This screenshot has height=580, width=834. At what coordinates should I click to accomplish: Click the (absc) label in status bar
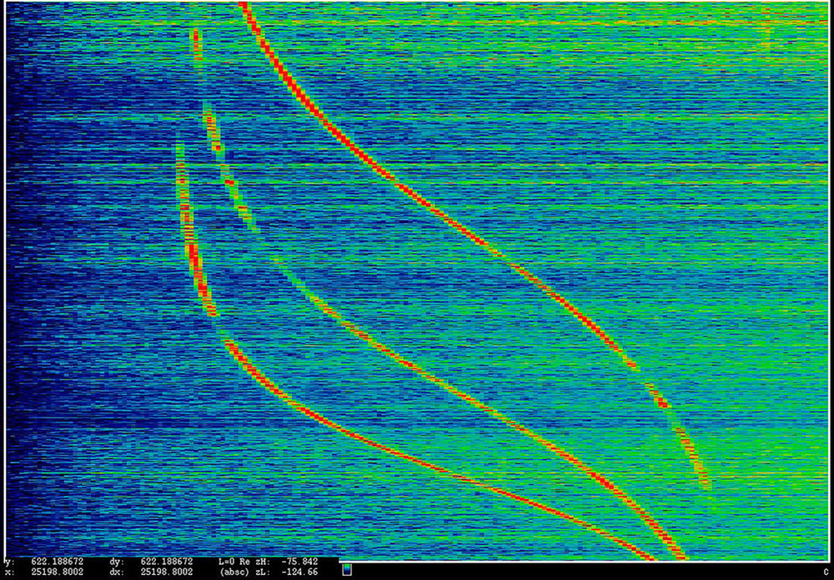tap(236, 572)
